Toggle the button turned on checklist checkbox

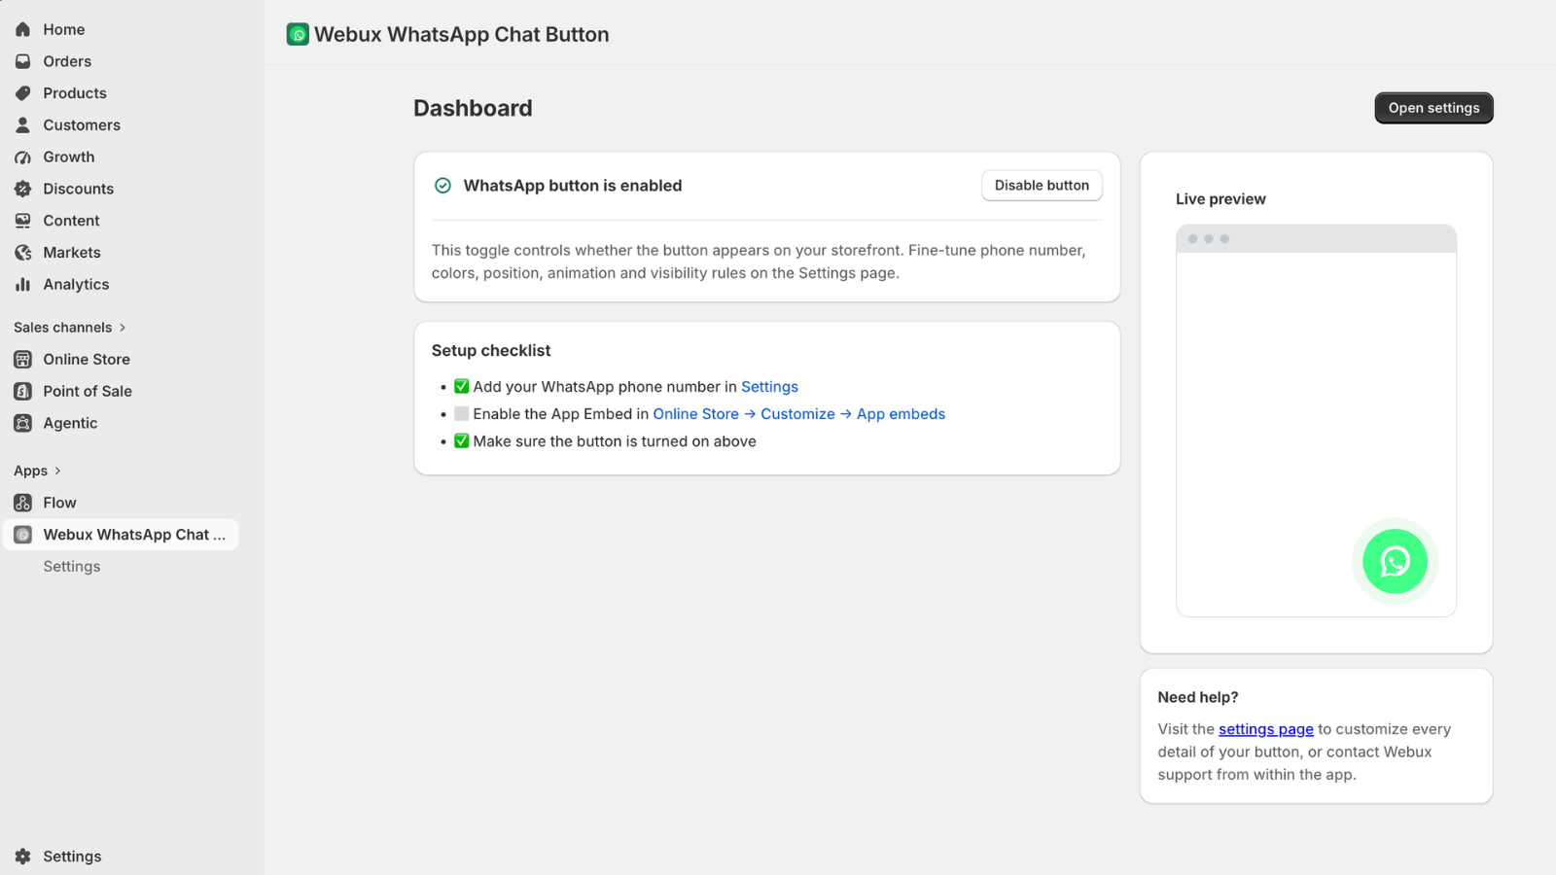(462, 441)
